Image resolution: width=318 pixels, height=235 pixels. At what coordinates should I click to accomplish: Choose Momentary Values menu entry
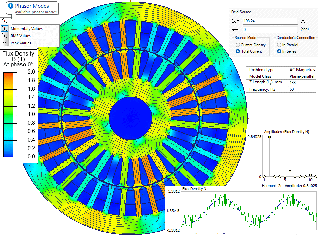[27, 29]
